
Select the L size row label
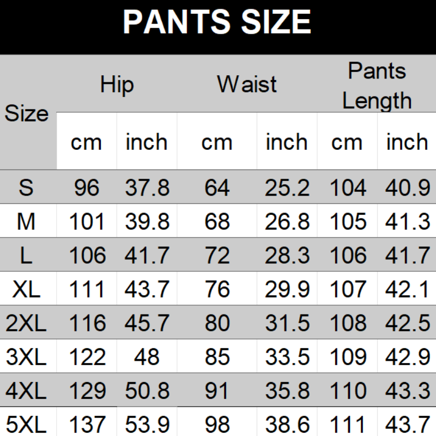[26, 256]
